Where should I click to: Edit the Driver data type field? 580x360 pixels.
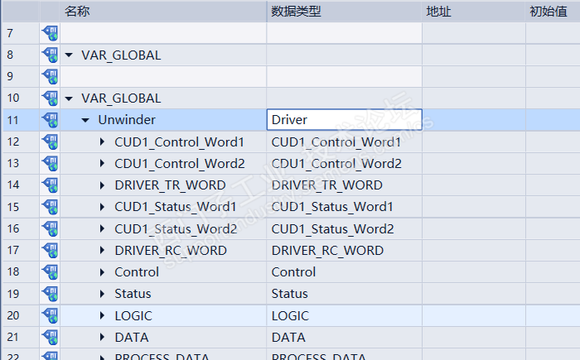point(344,120)
